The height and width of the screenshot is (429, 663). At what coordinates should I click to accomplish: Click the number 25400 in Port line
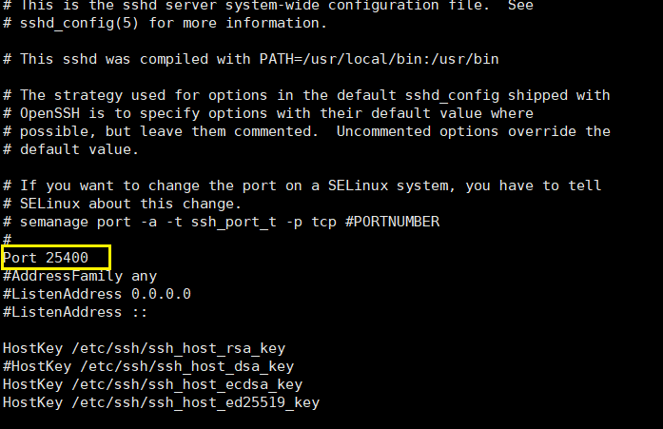68,258
